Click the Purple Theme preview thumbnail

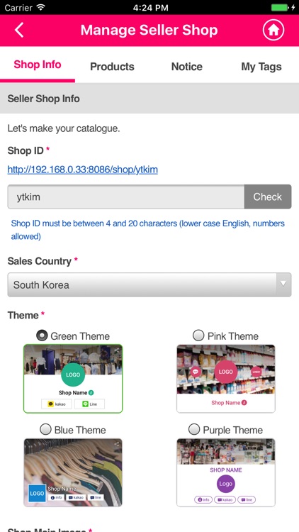point(226,472)
